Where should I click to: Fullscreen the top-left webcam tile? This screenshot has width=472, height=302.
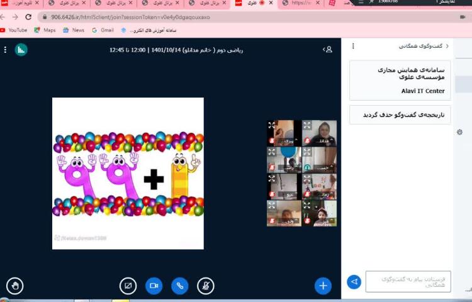coord(271,125)
